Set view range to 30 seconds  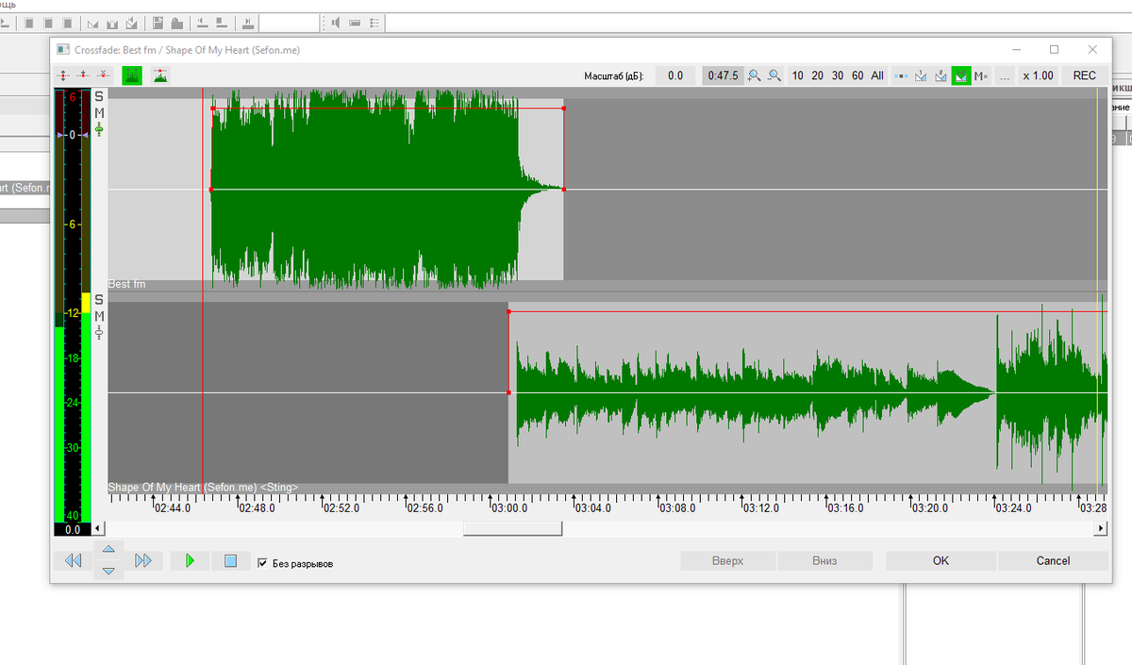838,75
